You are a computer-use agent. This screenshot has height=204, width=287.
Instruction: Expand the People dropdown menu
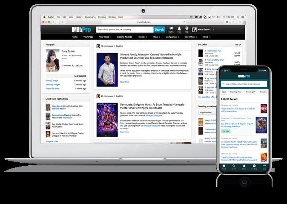point(142,37)
